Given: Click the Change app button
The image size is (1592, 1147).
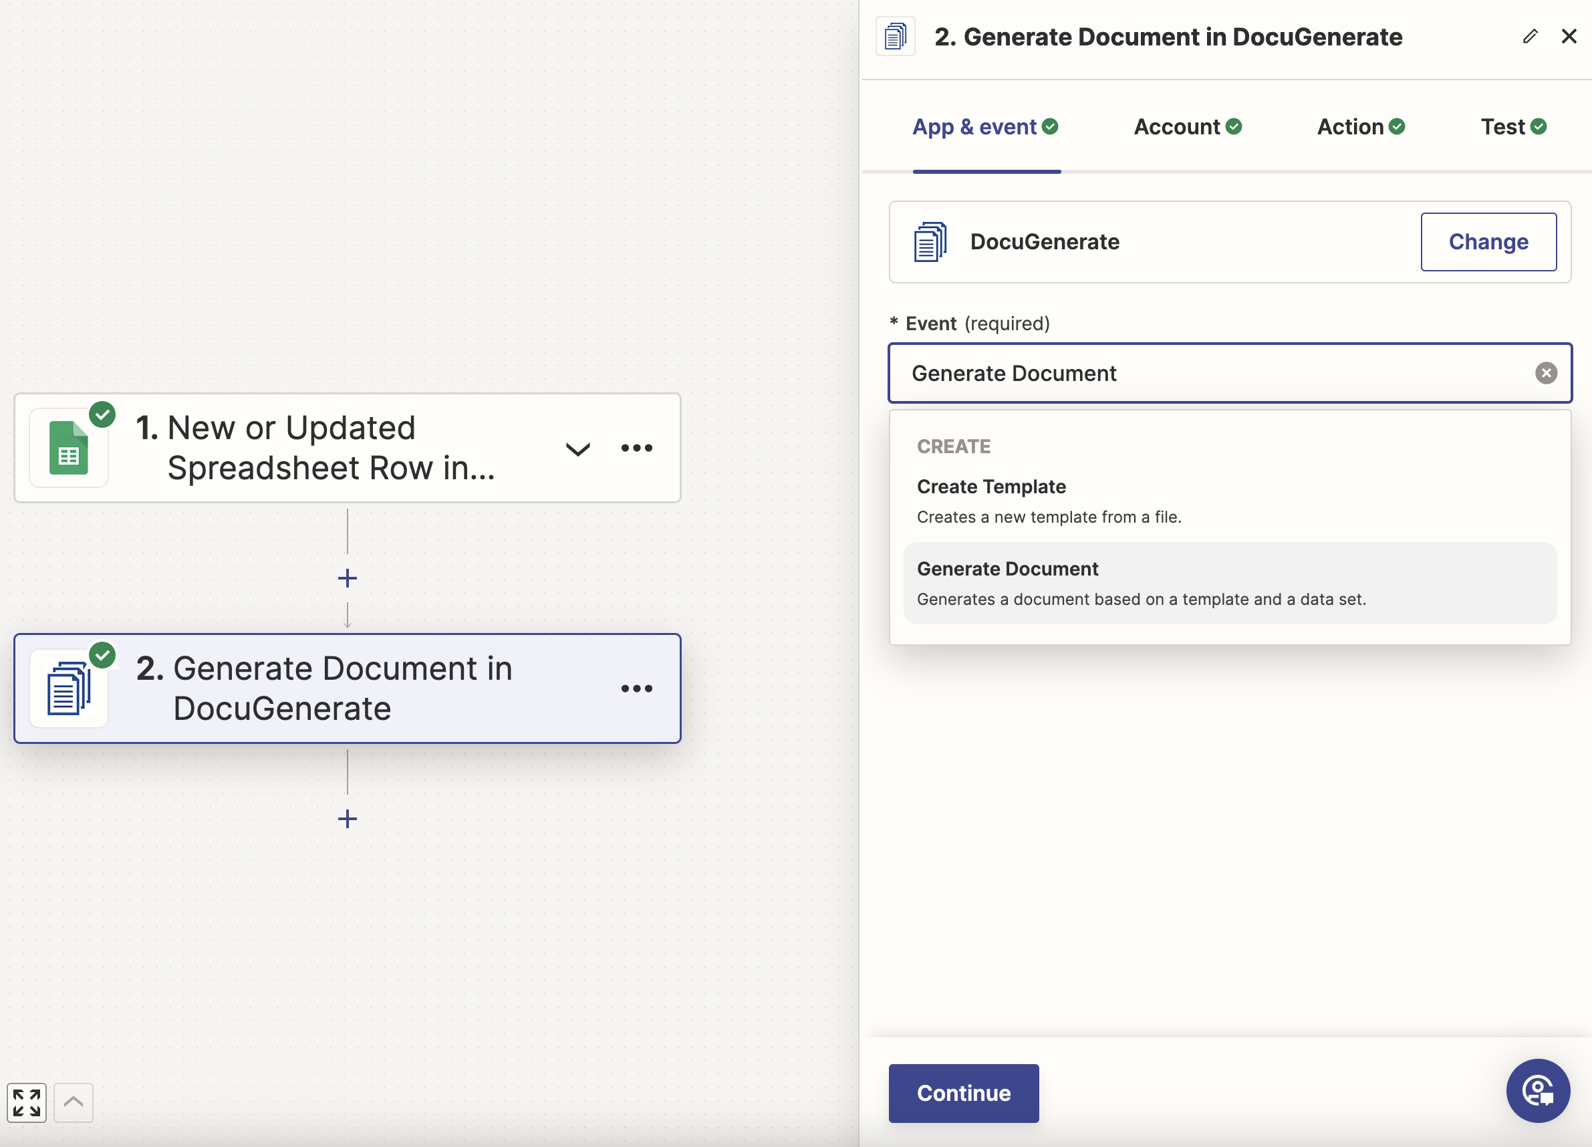Looking at the screenshot, I should [x=1488, y=242].
